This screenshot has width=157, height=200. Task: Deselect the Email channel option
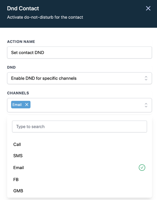(x=80, y=167)
